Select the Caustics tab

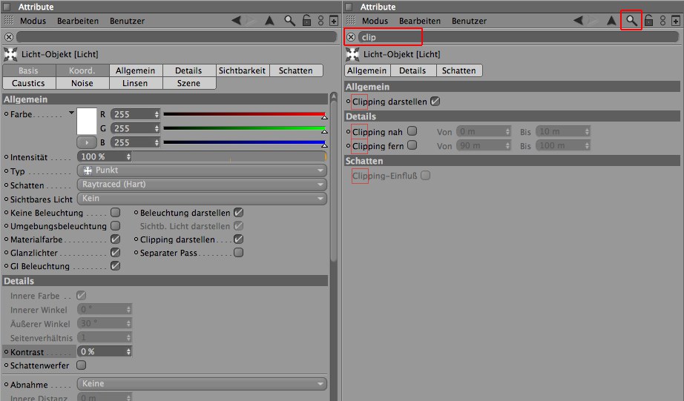tap(28, 83)
